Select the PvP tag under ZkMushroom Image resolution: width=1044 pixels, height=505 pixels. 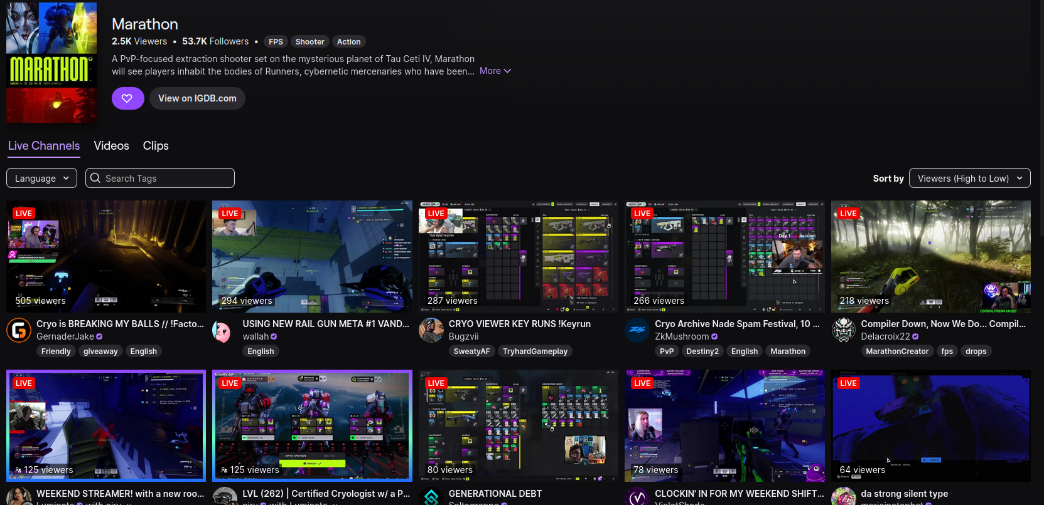[x=667, y=351]
